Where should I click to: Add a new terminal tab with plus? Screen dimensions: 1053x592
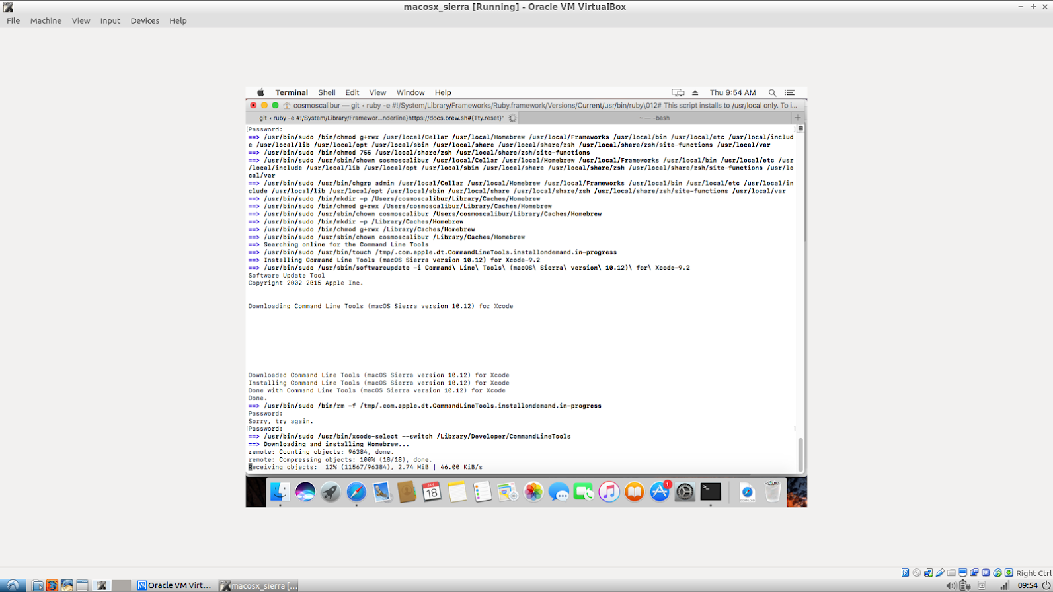tap(798, 118)
